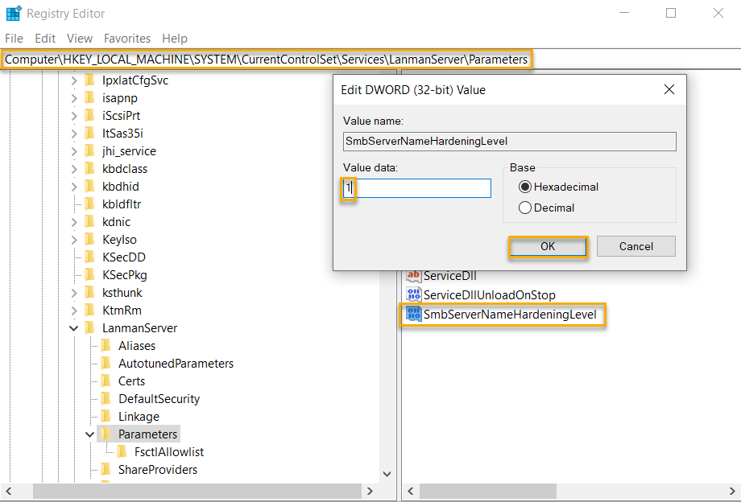This screenshot has height=502, width=741.
Task: Cancel the Edit DWORD dialog
Action: click(635, 246)
